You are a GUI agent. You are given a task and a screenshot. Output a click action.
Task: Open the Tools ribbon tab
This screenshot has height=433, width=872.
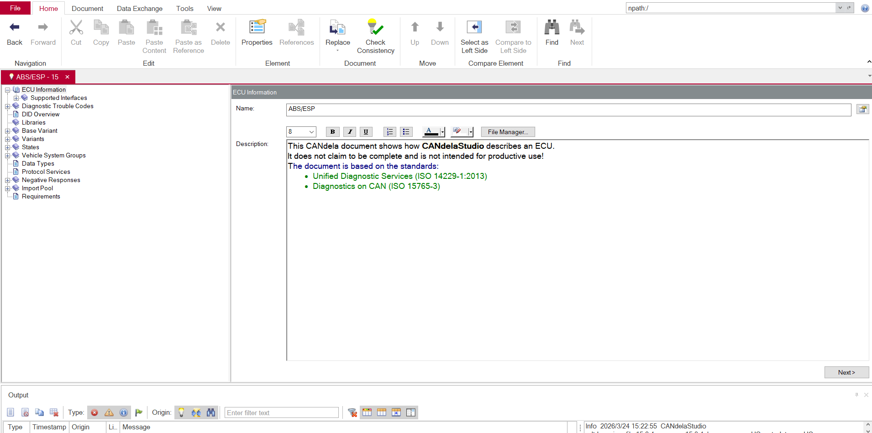[185, 8]
